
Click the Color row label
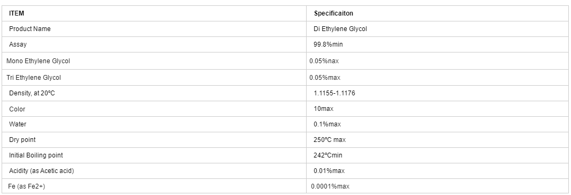pyautogui.click(x=17, y=109)
